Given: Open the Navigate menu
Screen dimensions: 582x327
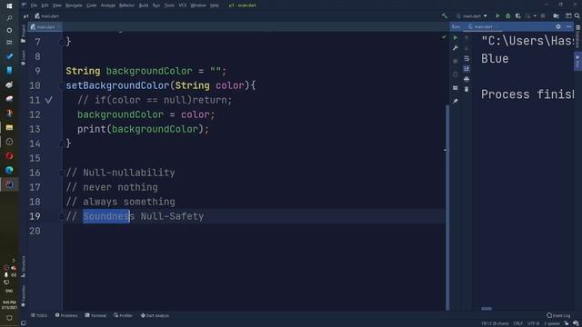Looking at the screenshot, I should (74, 5).
